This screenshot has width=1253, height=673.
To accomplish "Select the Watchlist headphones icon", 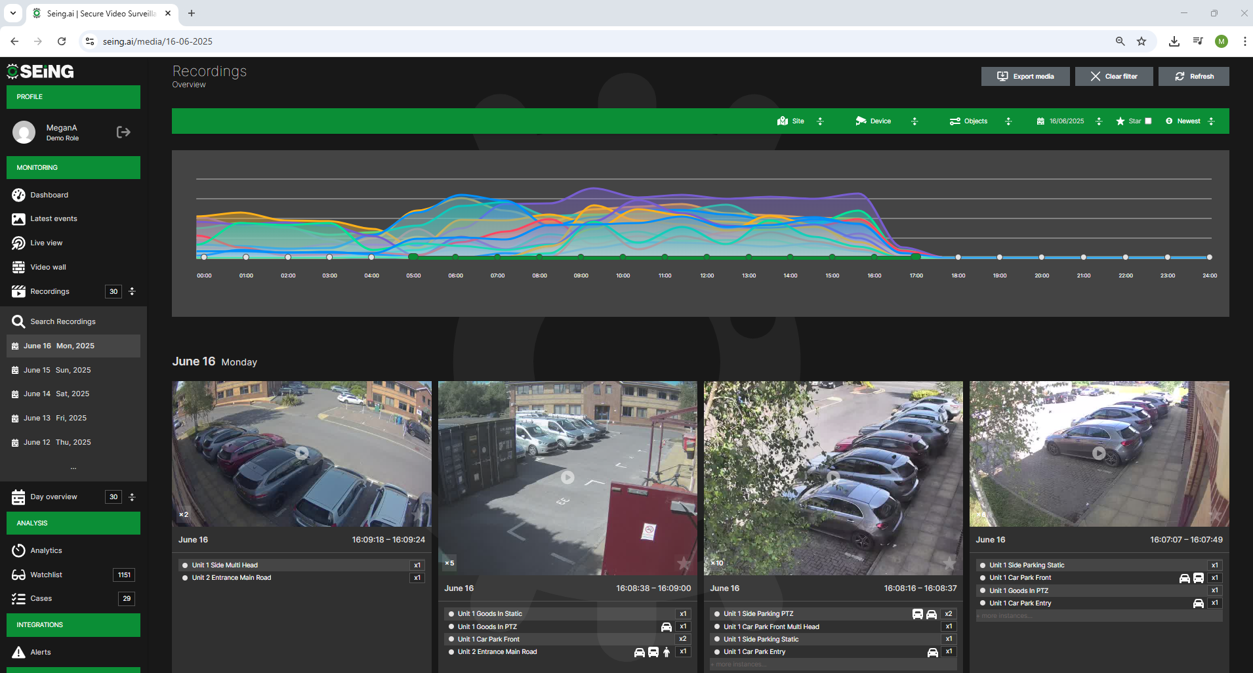I will [19, 575].
